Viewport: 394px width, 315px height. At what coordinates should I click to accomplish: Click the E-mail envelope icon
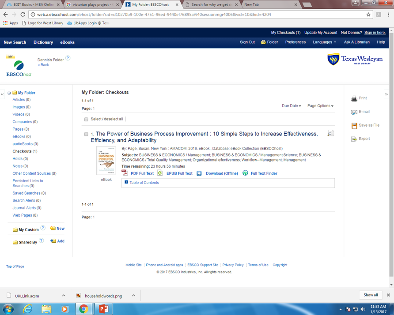(354, 112)
